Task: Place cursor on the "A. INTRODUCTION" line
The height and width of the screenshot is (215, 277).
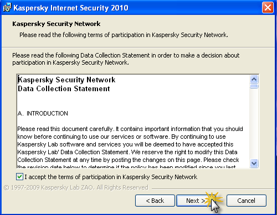Action: coord(43,113)
